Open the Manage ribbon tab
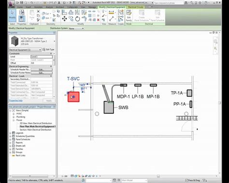 (92, 7)
